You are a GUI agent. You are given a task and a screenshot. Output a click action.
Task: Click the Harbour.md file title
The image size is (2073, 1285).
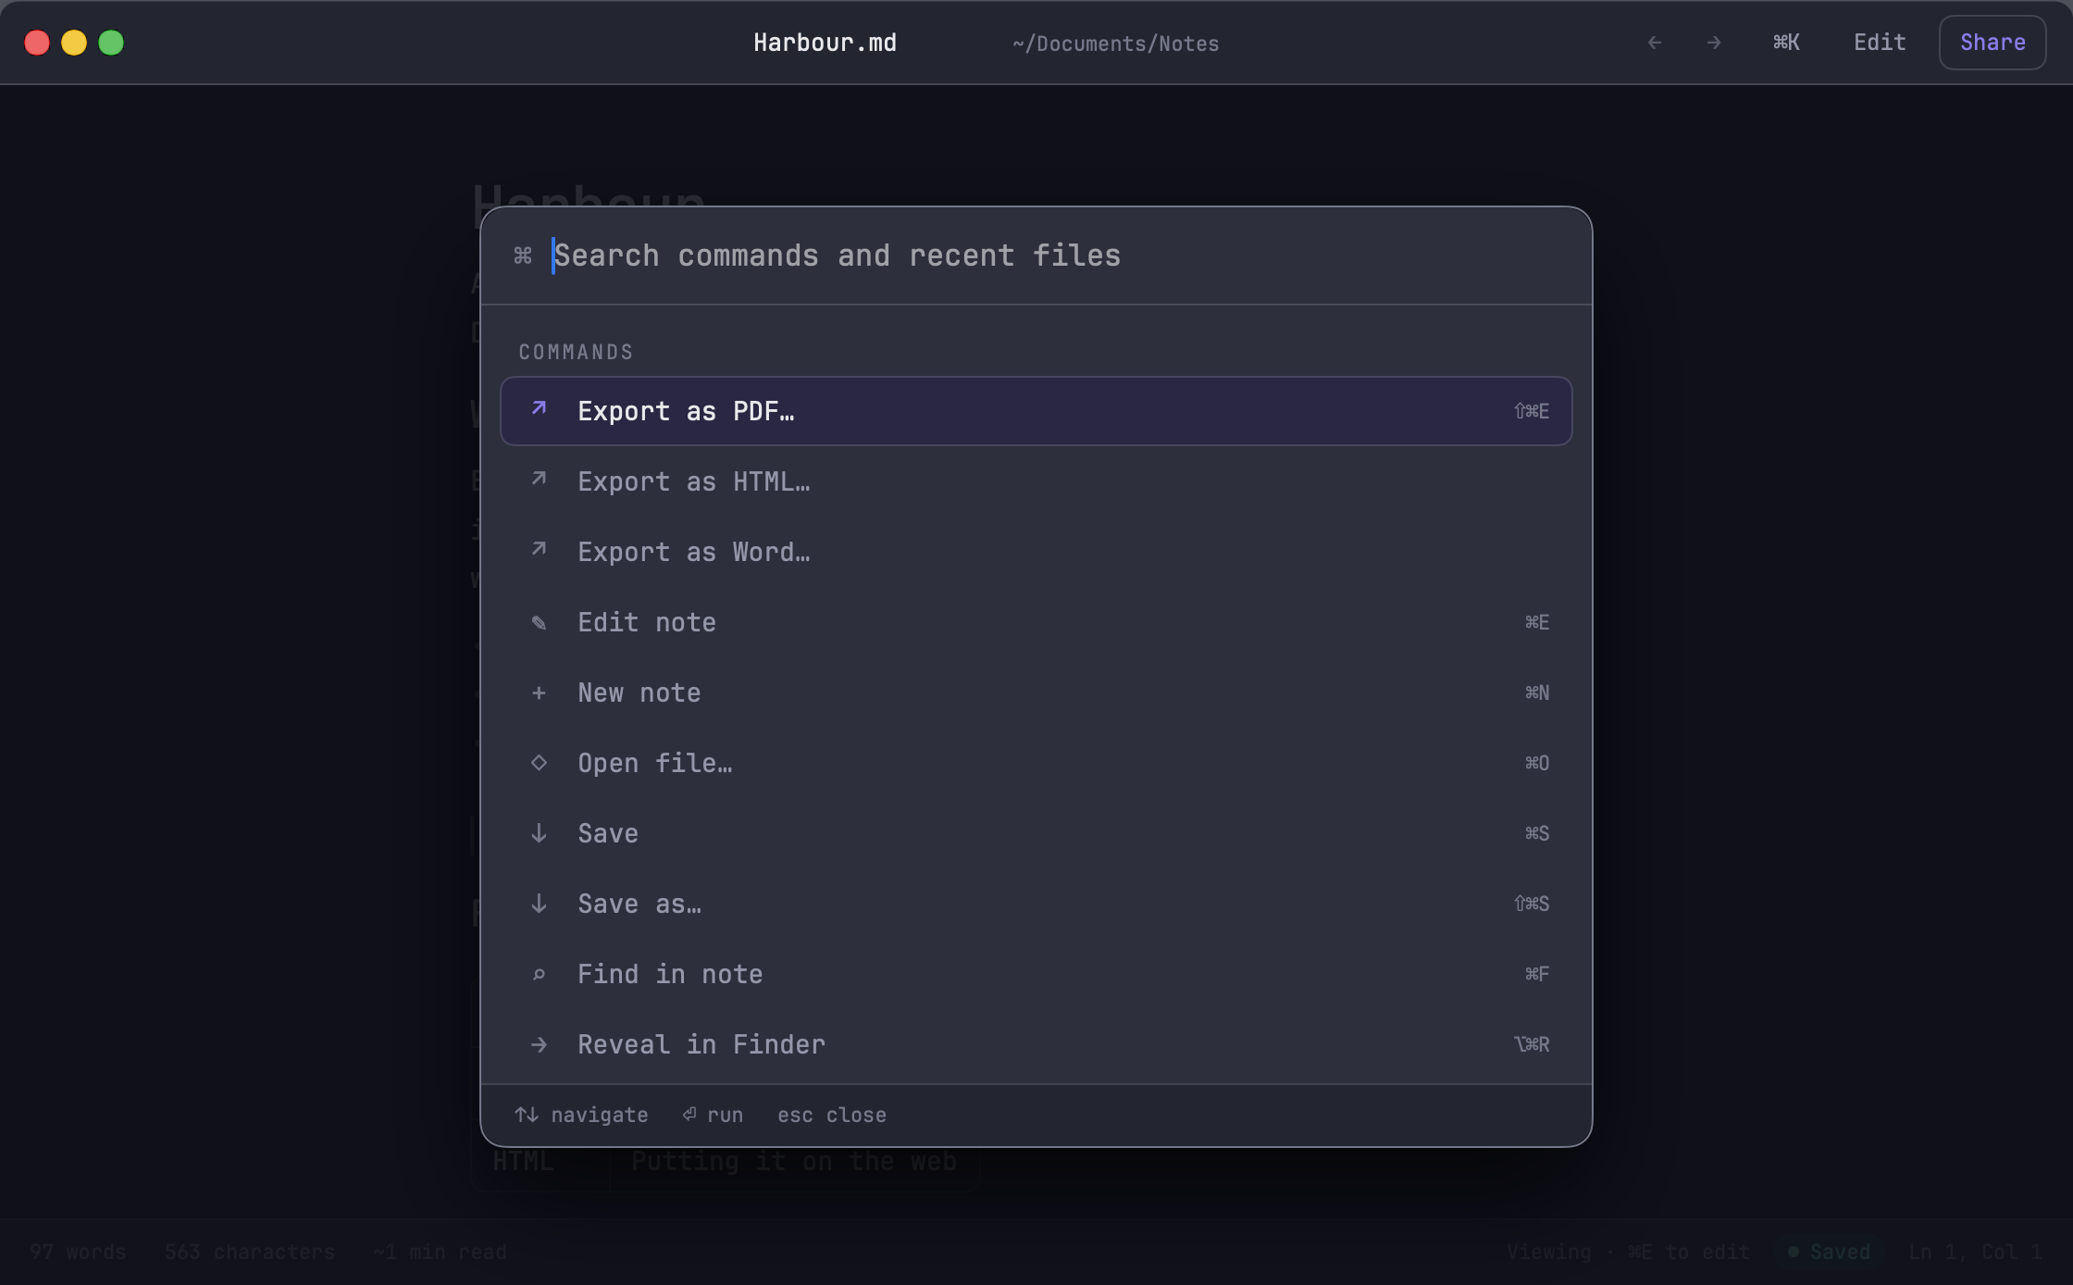(825, 43)
